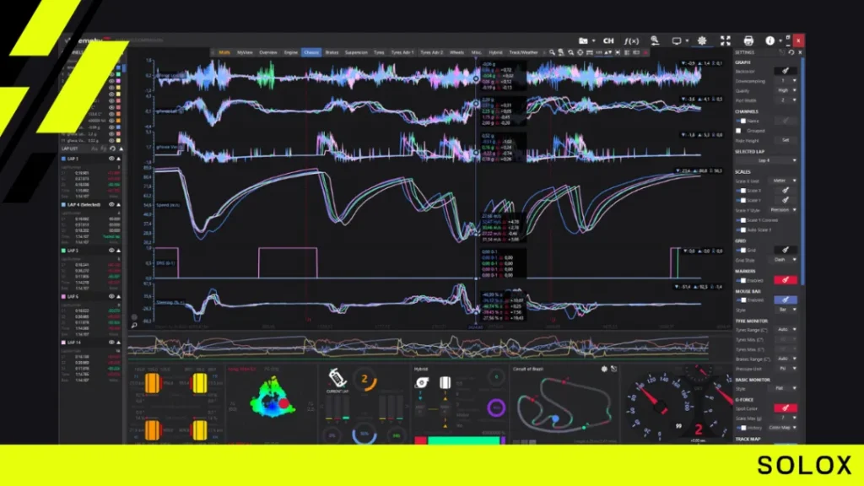864x486 pixels.
Task: Click the search user icon in top toolbar
Action: click(655, 40)
